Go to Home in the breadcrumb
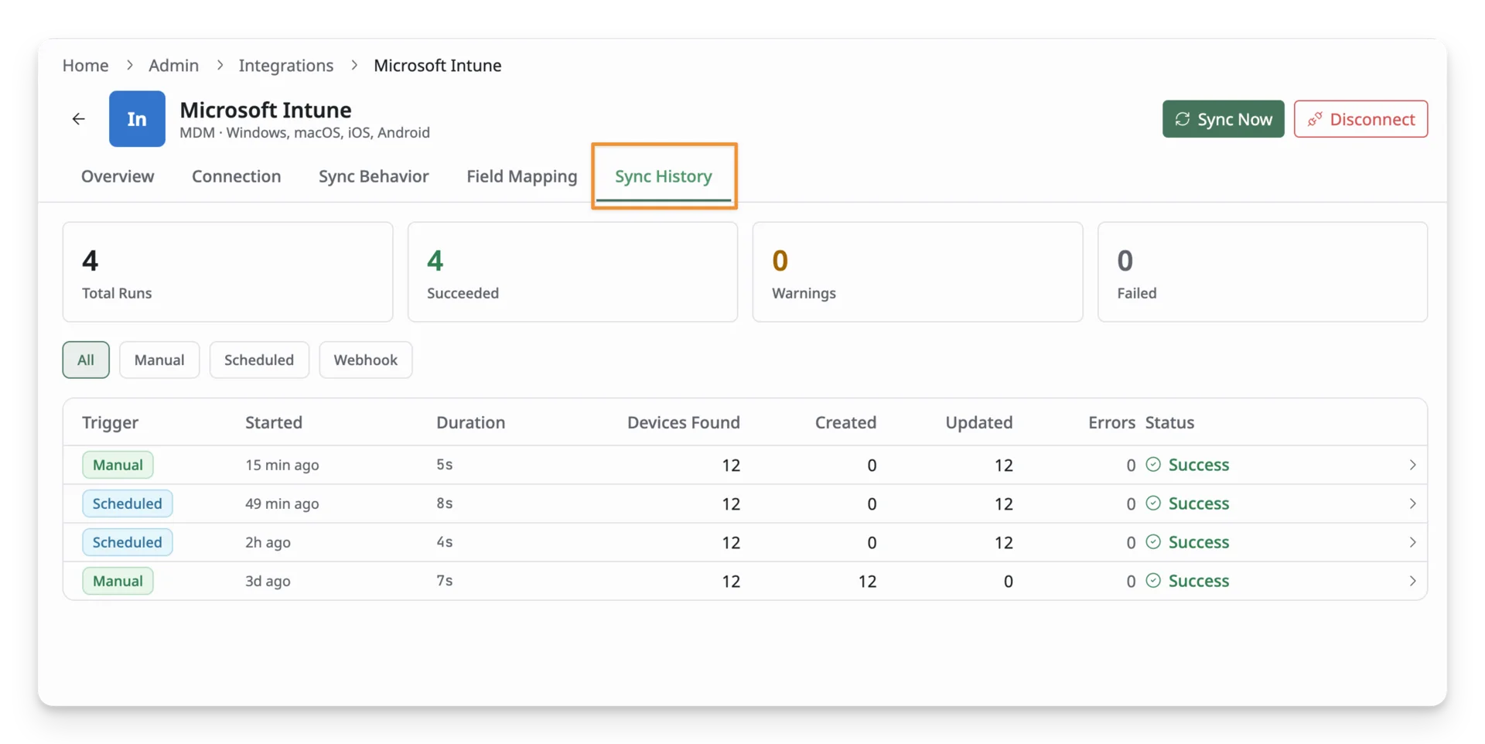This screenshot has width=1485, height=744. (85, 66)
